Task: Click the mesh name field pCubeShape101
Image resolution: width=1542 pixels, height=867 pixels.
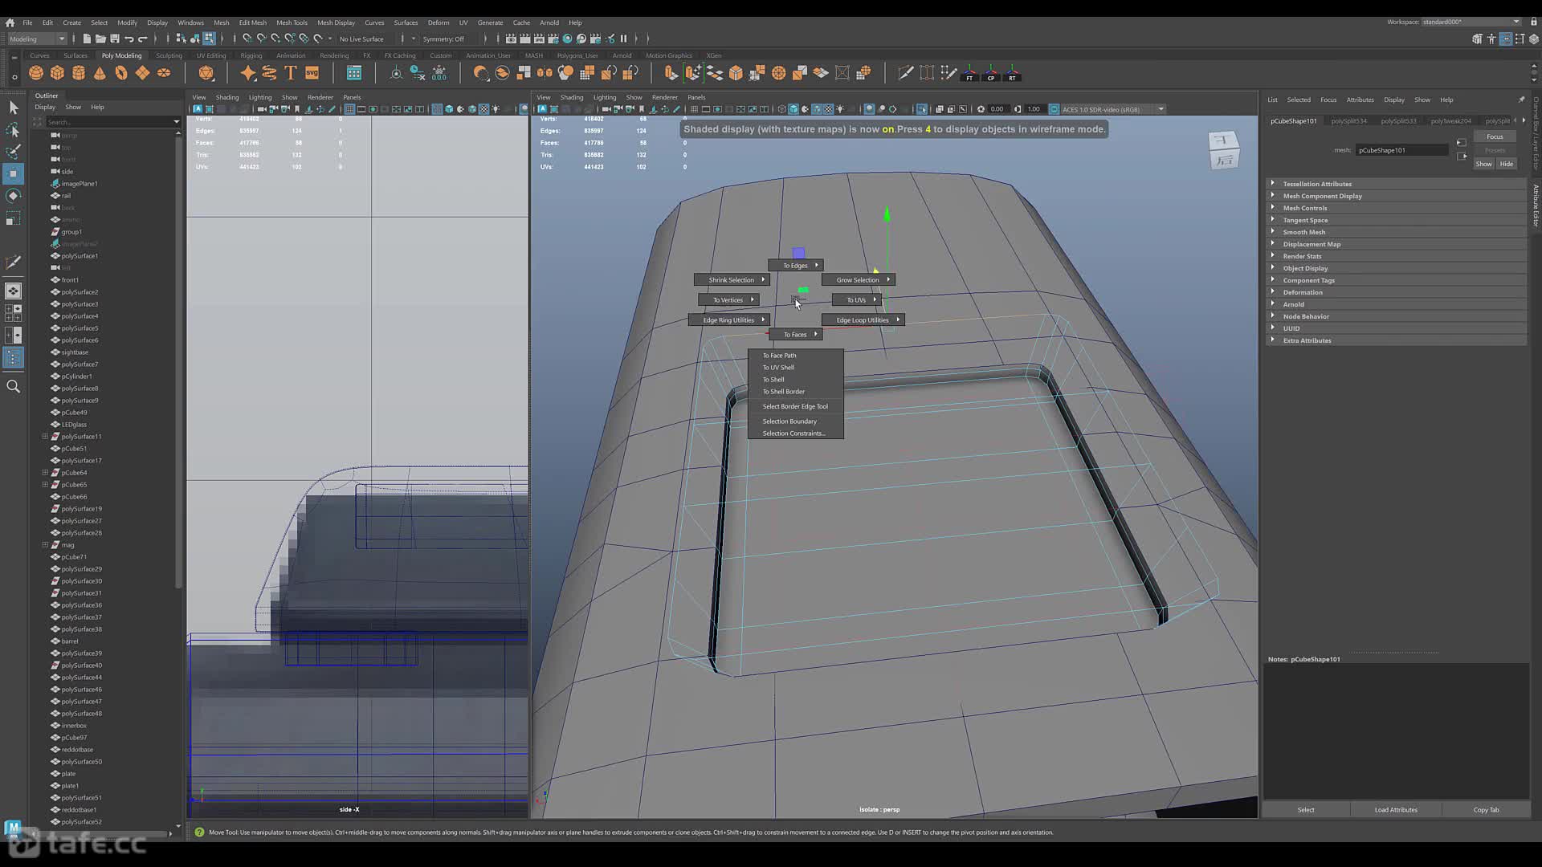Action: (x=1401, y=150)
